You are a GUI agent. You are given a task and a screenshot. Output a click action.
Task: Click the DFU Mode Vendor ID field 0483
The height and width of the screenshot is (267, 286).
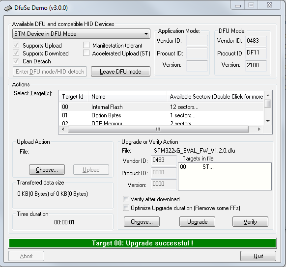click(256, 41)
